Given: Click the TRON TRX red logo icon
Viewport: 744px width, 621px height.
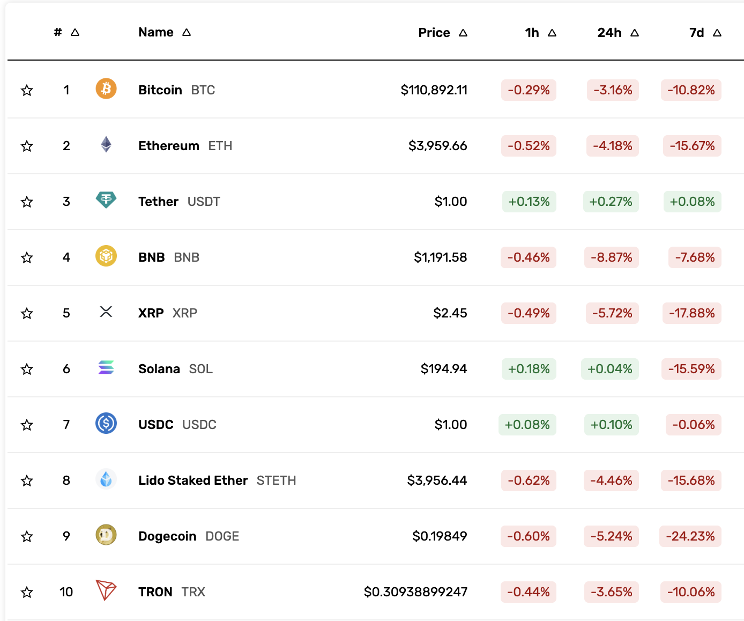Looking at the screenshot, I should click(106, 592).
